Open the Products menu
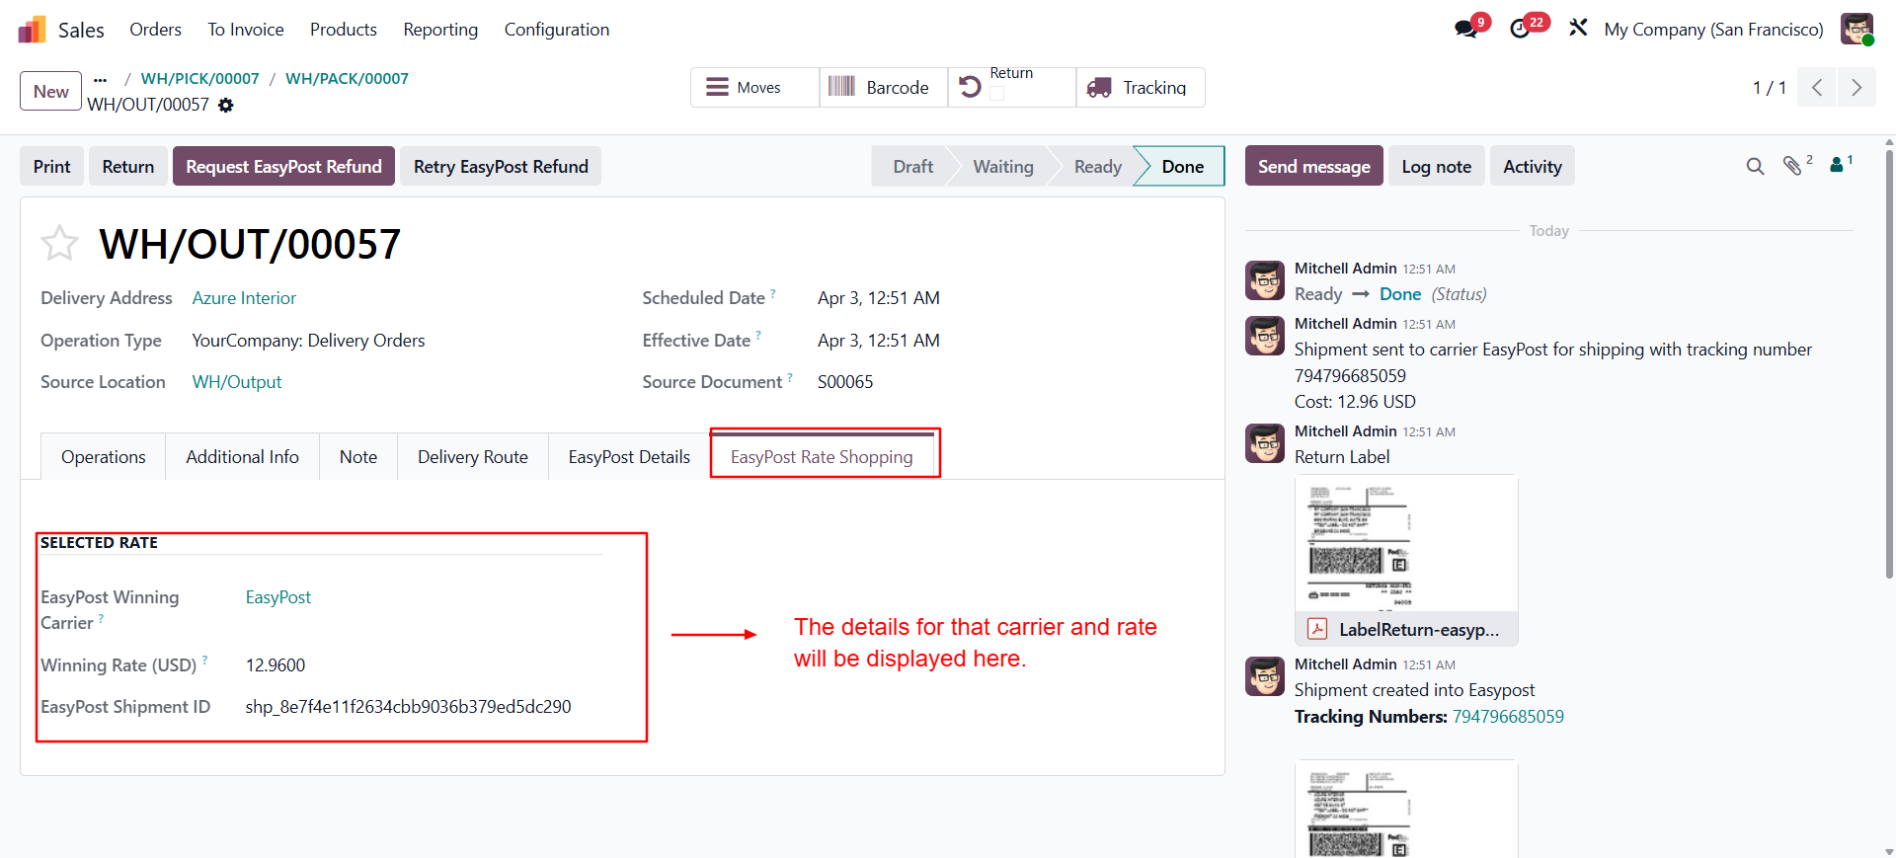Image resolution: width=1896 pixels, height=858 pixels. [x=344, y=30]
